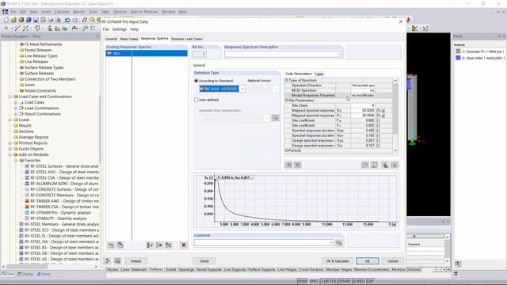507x285 pixels.
Task: Click the third-from-right icon below parameters table
Action: click(375, 165)
